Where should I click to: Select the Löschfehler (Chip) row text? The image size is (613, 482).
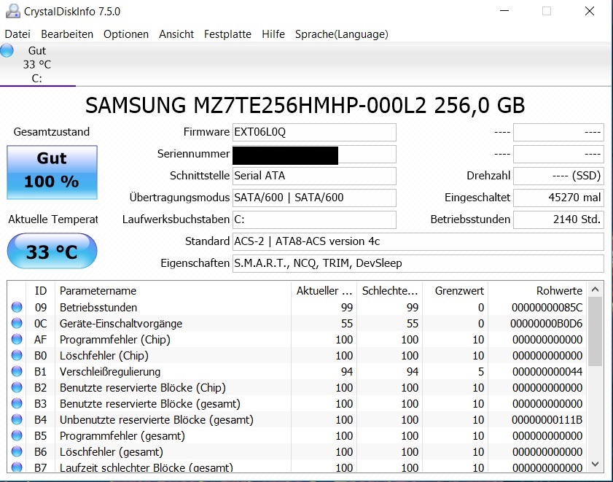point(104,356)
